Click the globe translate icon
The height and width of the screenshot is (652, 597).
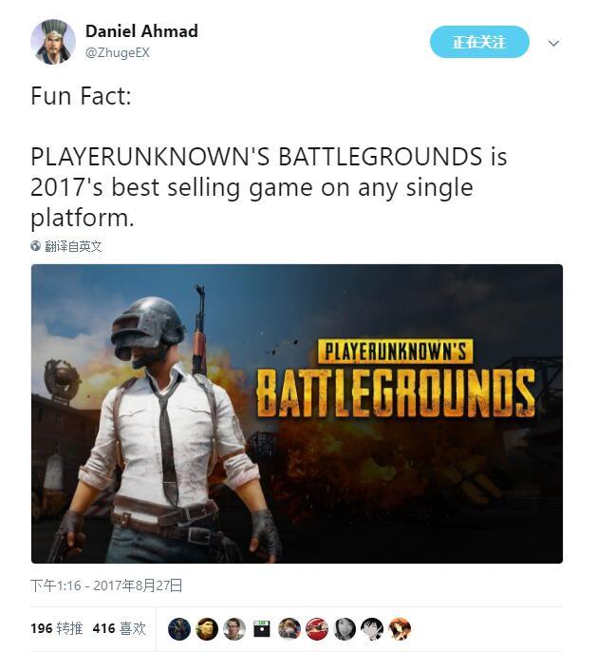pyautogui.click(x=36, y=246)
